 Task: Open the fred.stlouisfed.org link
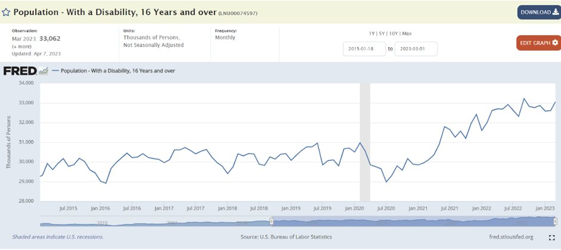coord(511,237)
